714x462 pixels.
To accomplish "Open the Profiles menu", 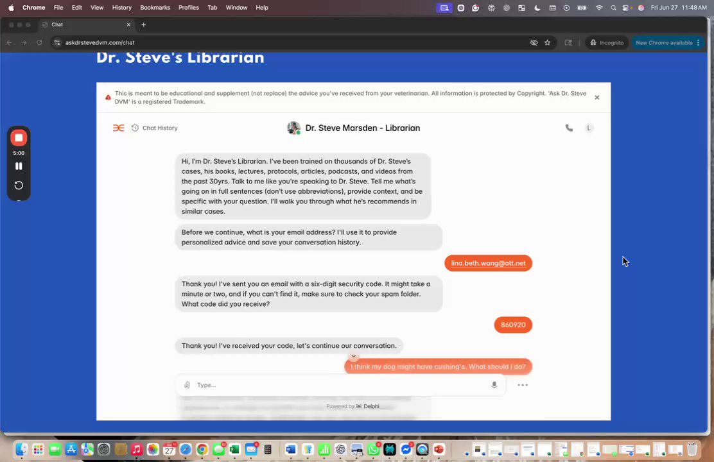I will pyautogui.click(x=189, y=8).
